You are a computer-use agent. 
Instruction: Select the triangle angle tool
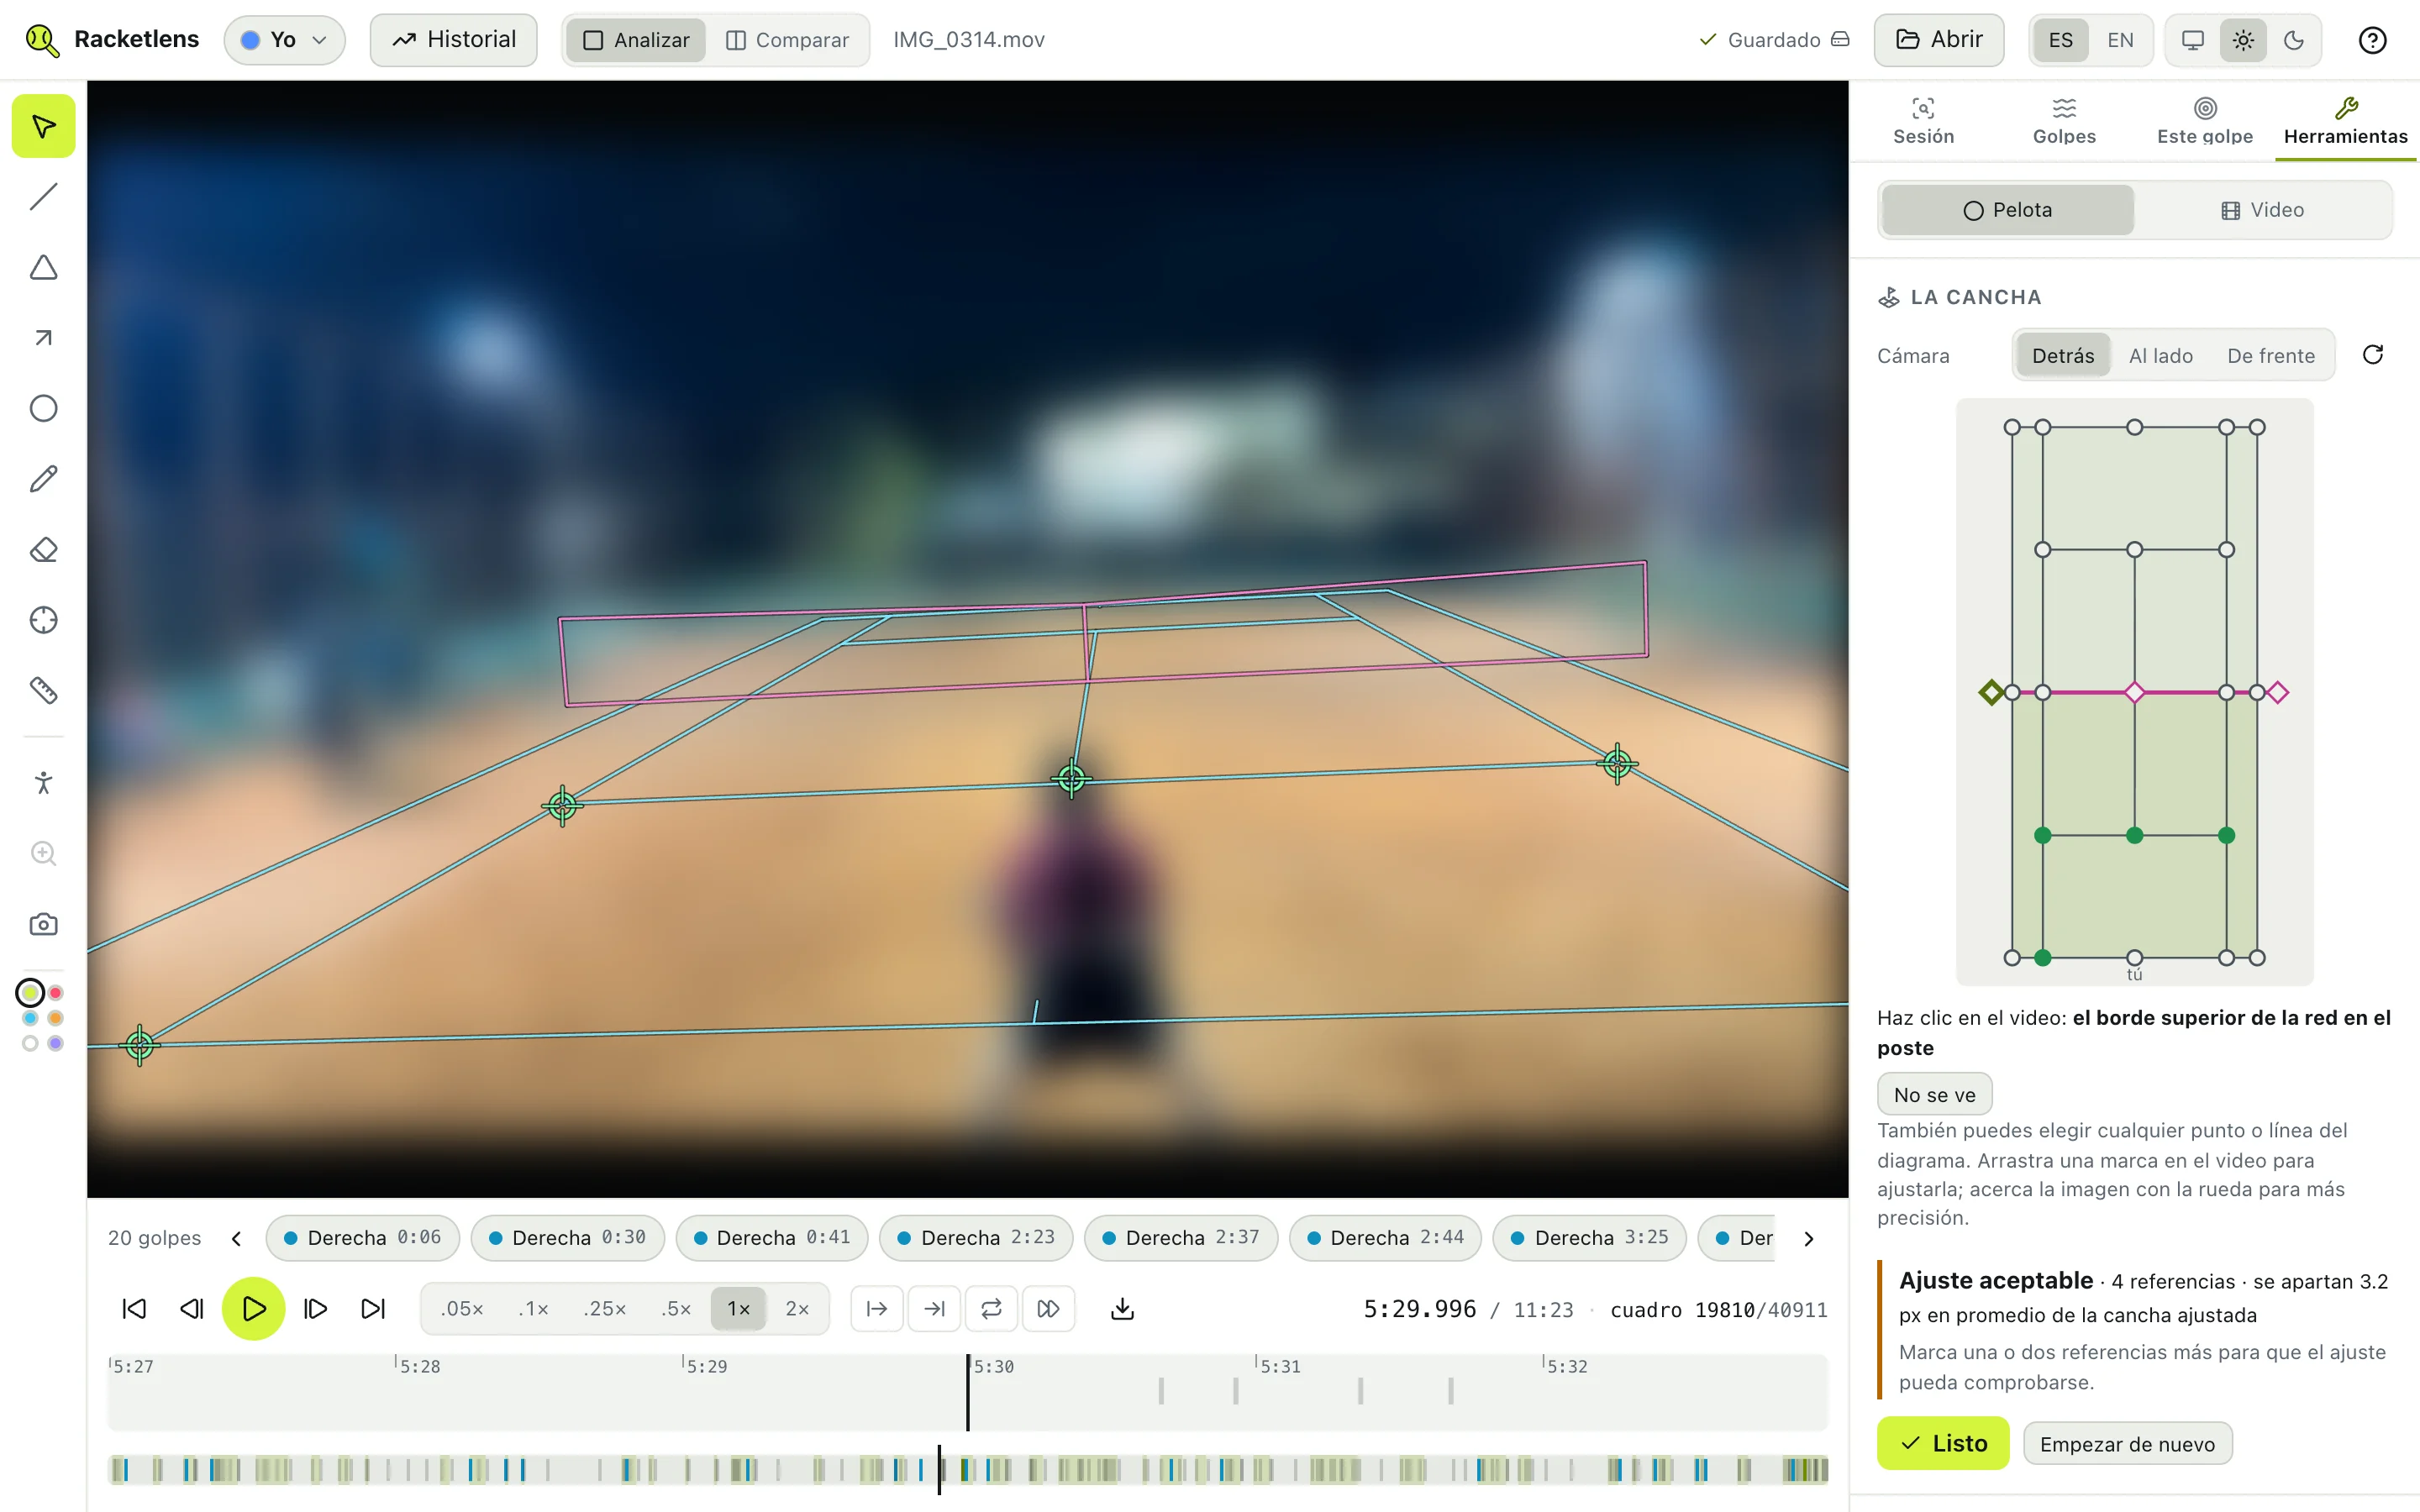click(43, 267)
